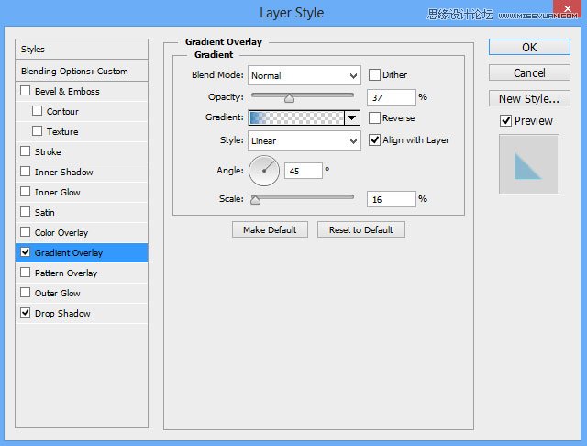This screenshot has width=587, height=446.
Task: Confirm with the OK button
Action: (x=529, y=47)
